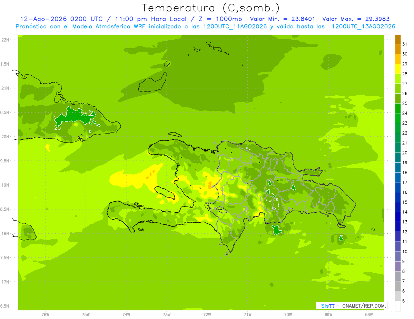Screen dimensions: 414x319
Task: Click the "22N" latitude label
Action: (x=5, y=40)
